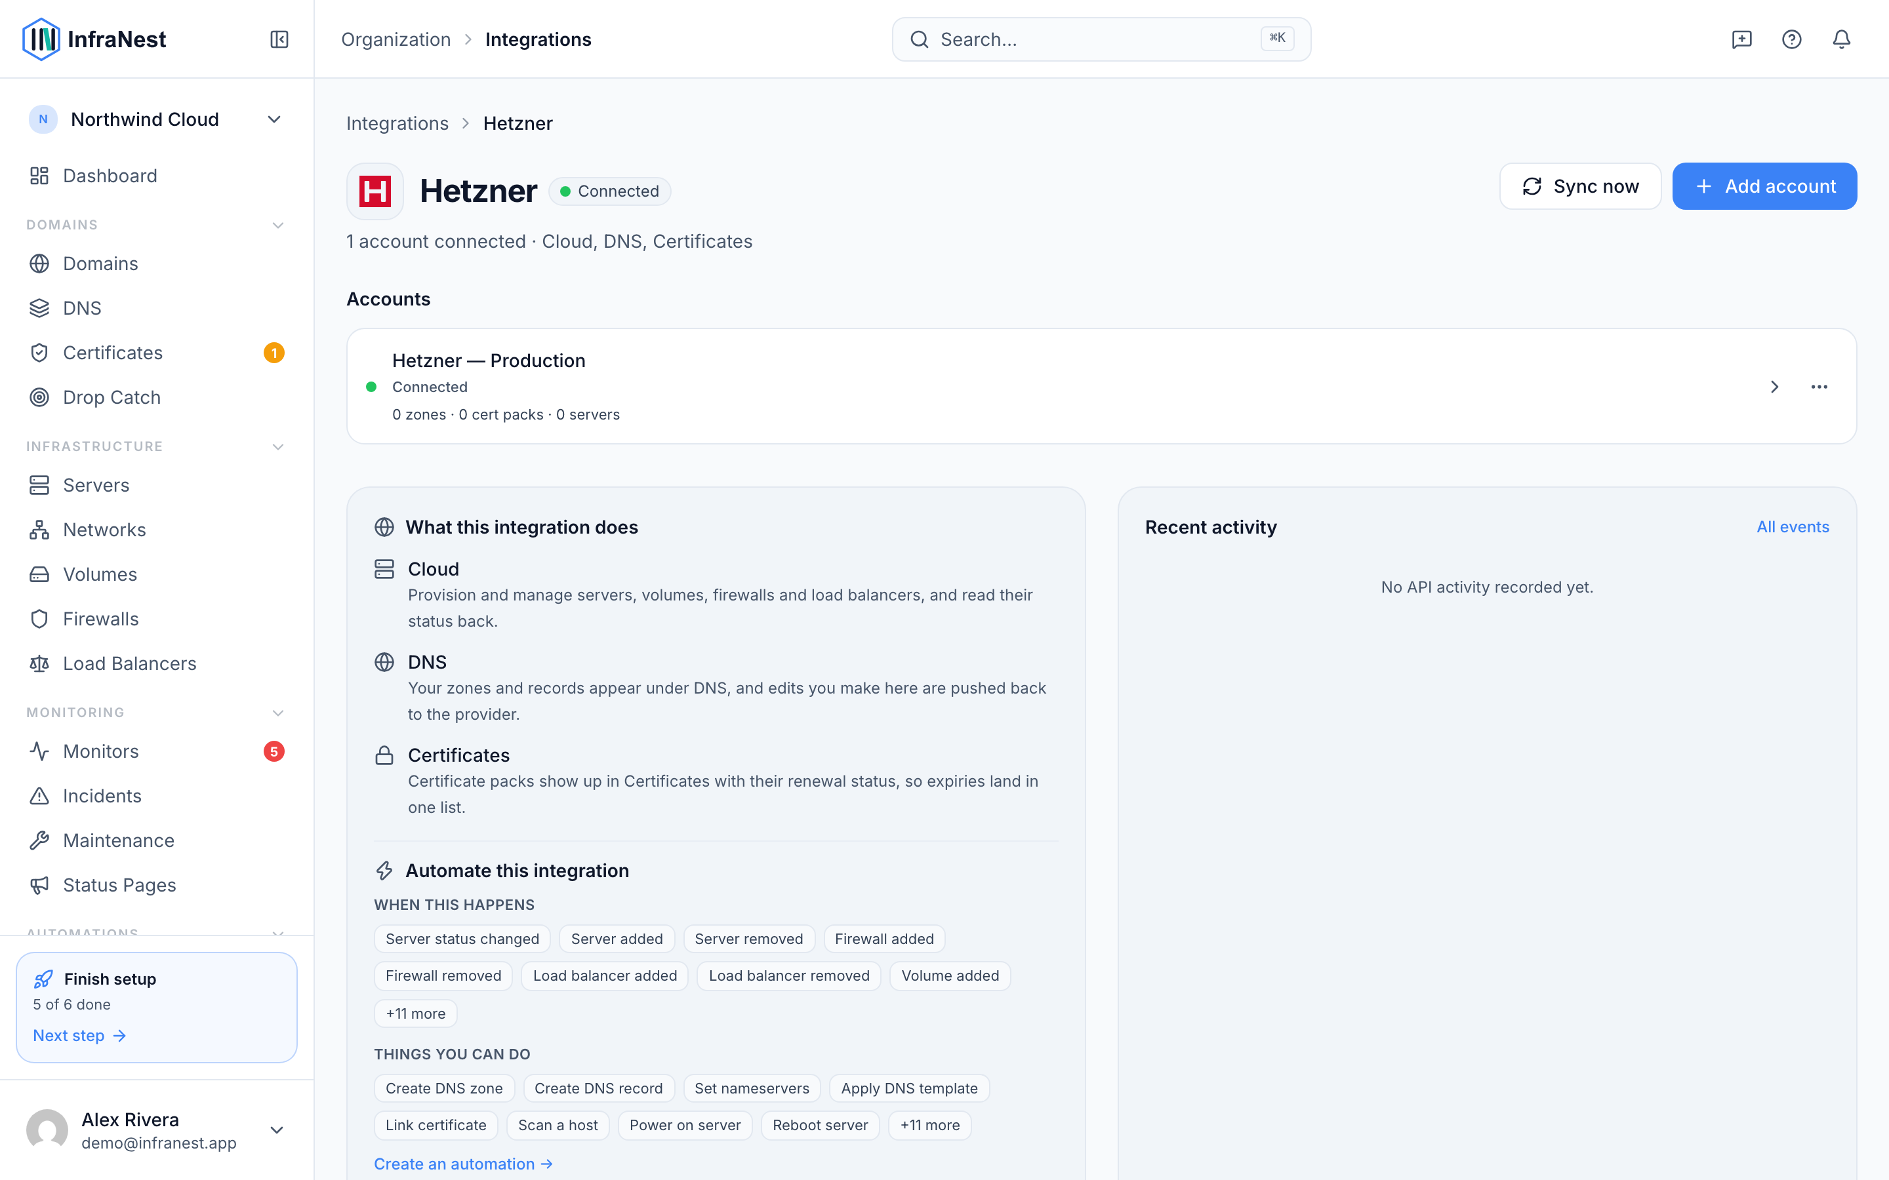The image size is (1889, 1180).
Task: Expand the Hetzner — Production account chevron
Action: click(1774, 387)
